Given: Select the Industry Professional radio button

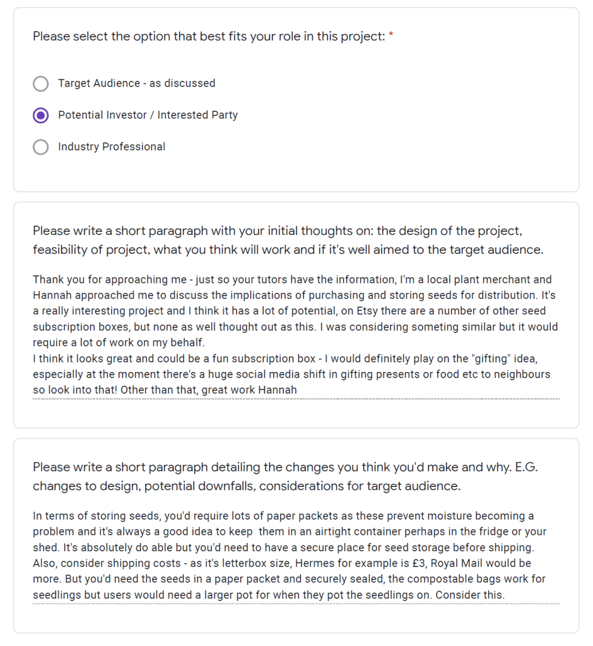Looking at the screenshot, I should pos(40,147).
